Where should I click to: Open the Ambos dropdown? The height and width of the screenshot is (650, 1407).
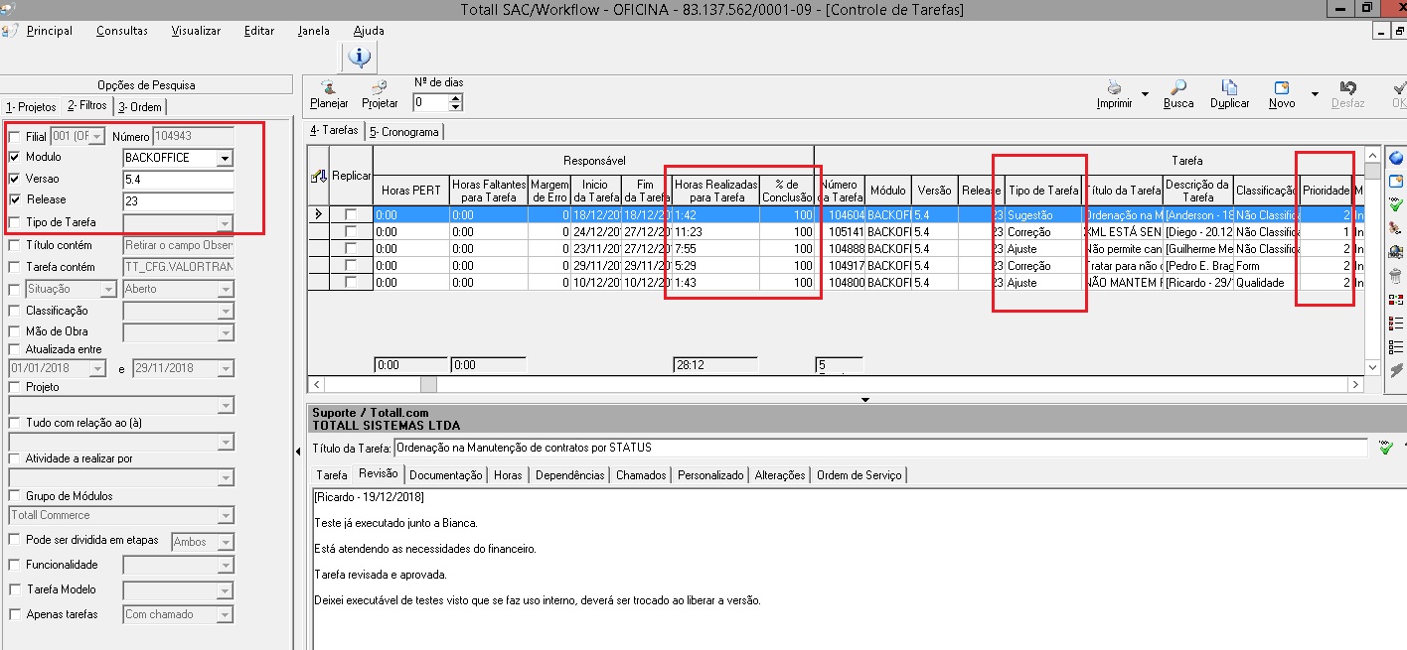[x=225, y=542]
